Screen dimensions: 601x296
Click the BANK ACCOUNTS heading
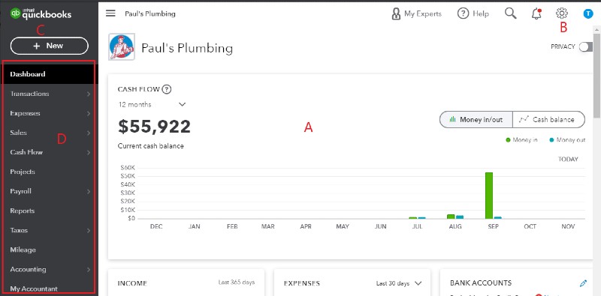click(x=481, y=283)
